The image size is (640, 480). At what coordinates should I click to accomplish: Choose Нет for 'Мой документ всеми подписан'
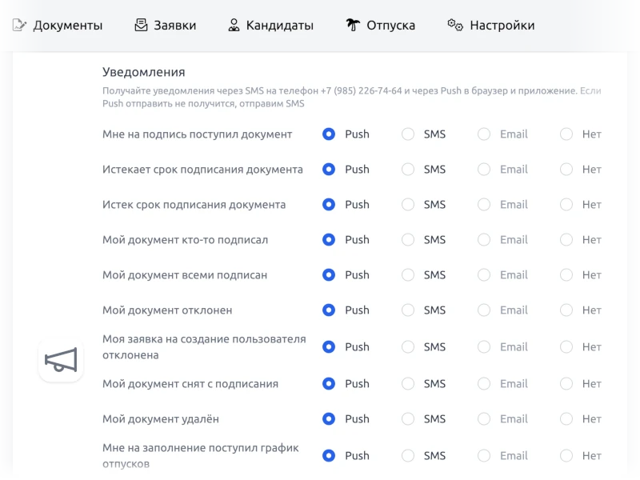pyautogui.click(x=566, y=275)
